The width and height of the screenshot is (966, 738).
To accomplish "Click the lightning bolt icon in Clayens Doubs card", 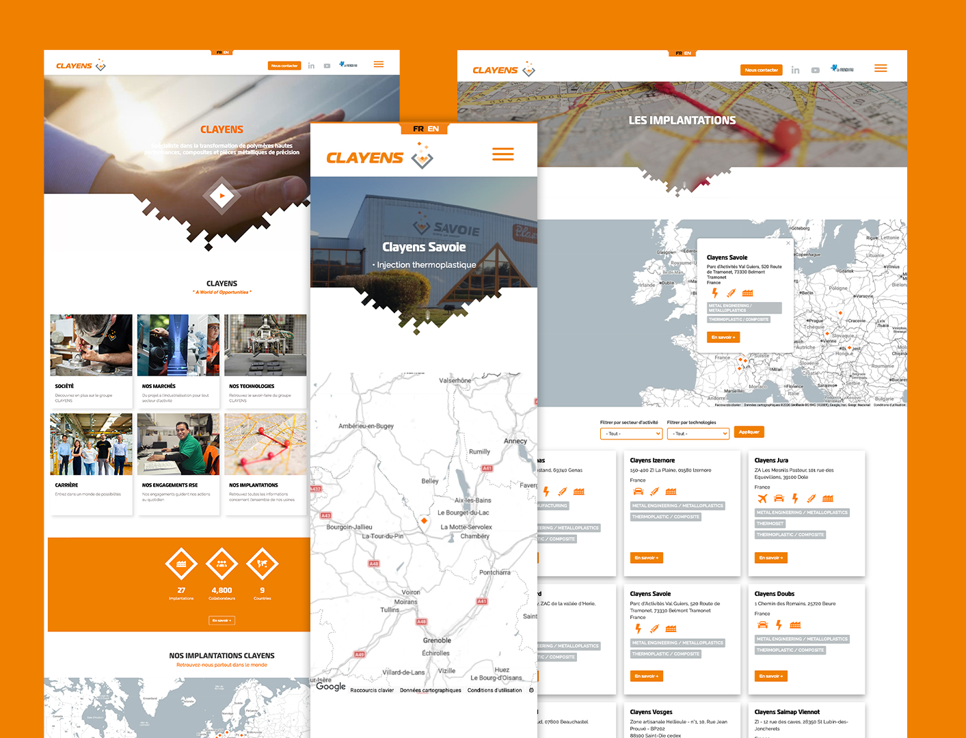I will coord(779,625).
